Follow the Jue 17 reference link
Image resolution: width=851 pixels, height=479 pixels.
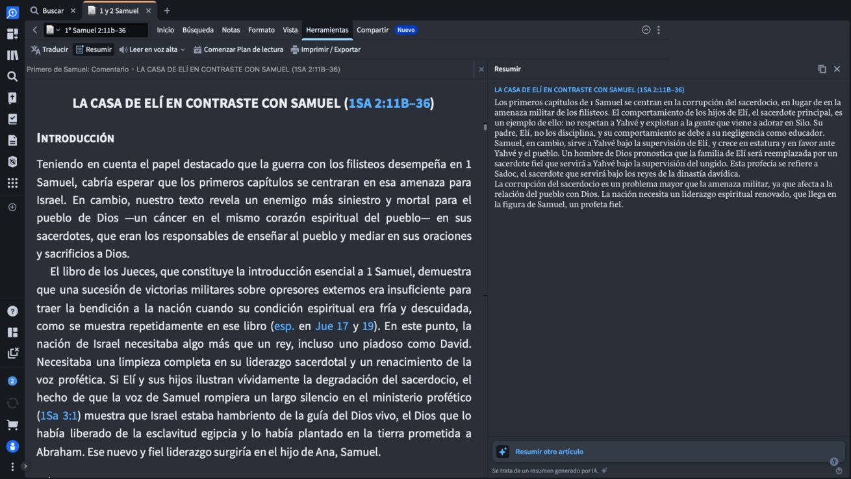332,326
